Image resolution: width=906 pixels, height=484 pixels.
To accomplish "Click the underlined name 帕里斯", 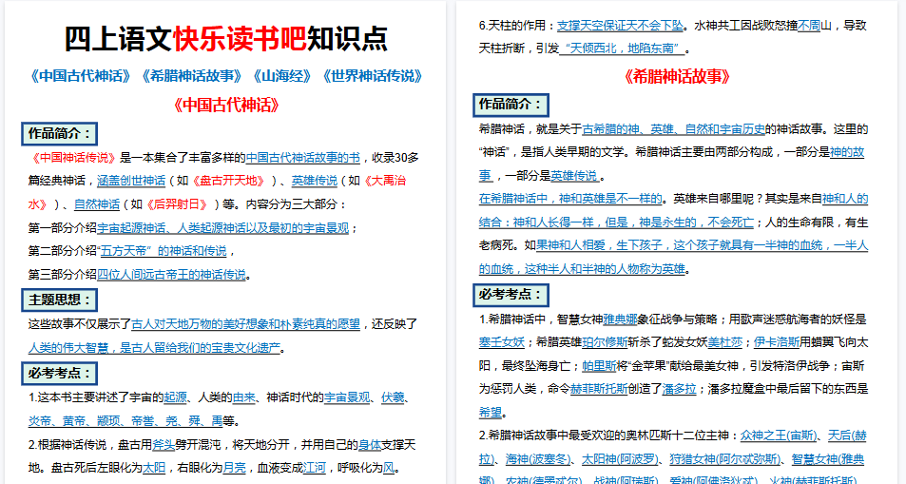I will pyautogui.click(x=599, y=366).
